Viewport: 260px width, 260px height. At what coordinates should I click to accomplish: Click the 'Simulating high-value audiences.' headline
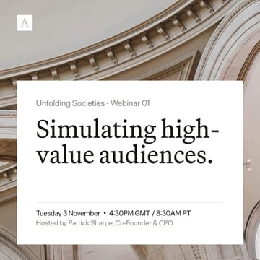(x=128, y=142)
